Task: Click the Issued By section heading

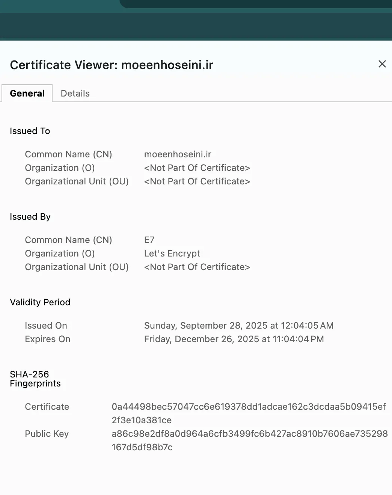Action: 30,216
